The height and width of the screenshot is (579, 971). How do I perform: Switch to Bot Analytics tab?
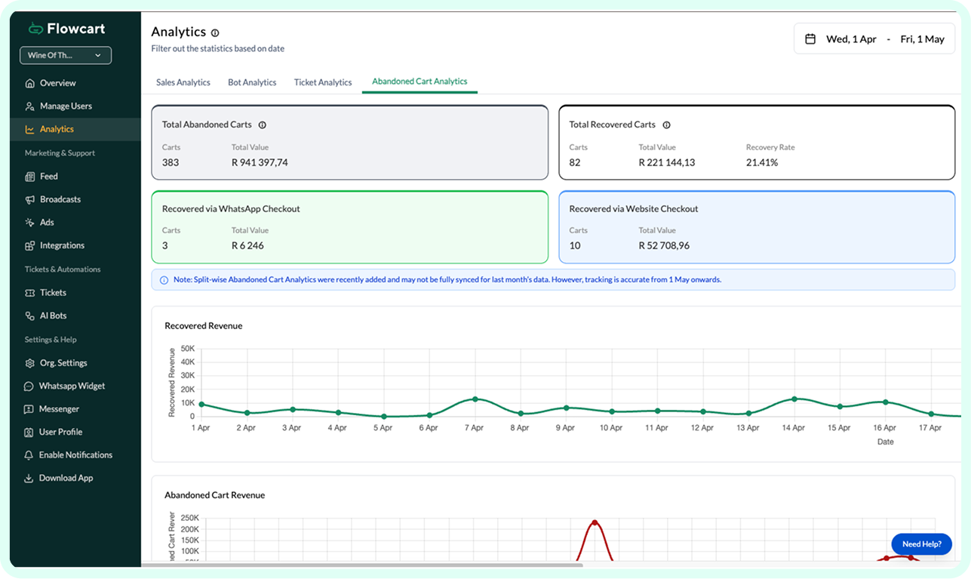(x=252, y=82)
